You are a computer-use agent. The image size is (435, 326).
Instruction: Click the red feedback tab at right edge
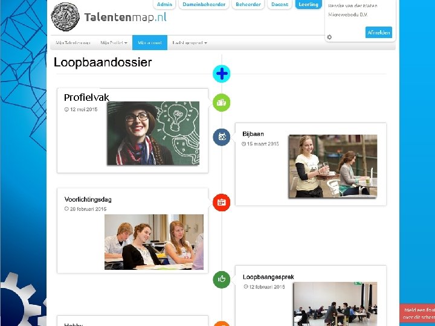[x=417, y=313]
